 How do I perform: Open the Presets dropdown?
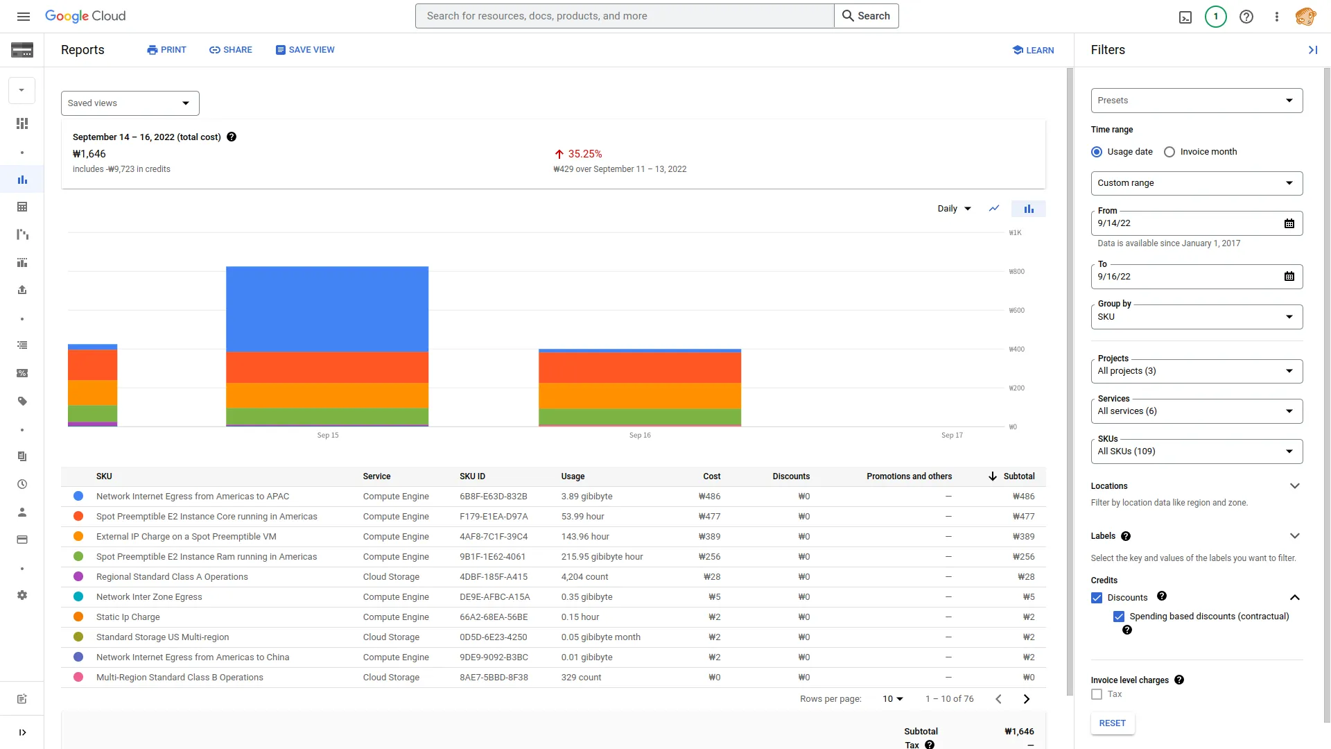click(x=1197, y=101)
